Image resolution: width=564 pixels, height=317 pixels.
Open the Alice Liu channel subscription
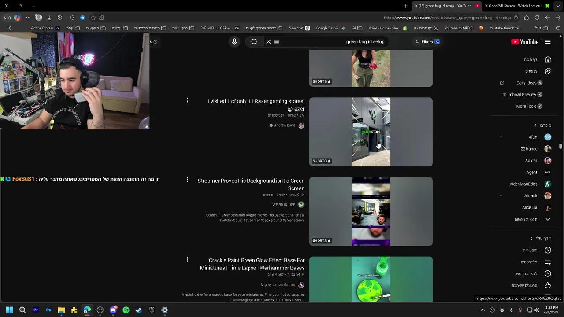point(537,207)
